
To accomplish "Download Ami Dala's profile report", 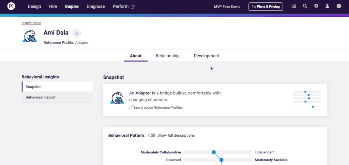I will pyautogui.click(x=77, y=33).
